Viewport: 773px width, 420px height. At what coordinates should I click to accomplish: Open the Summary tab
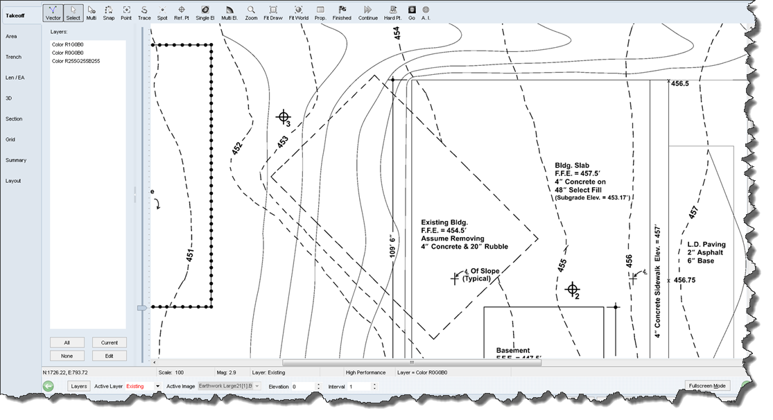16,161
